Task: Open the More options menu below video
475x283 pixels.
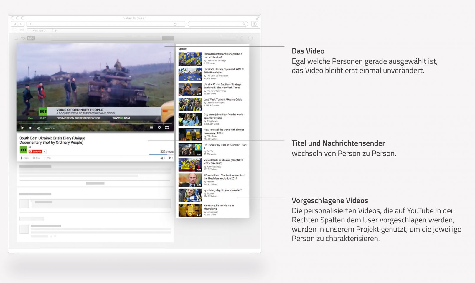Action: (47, 158)
